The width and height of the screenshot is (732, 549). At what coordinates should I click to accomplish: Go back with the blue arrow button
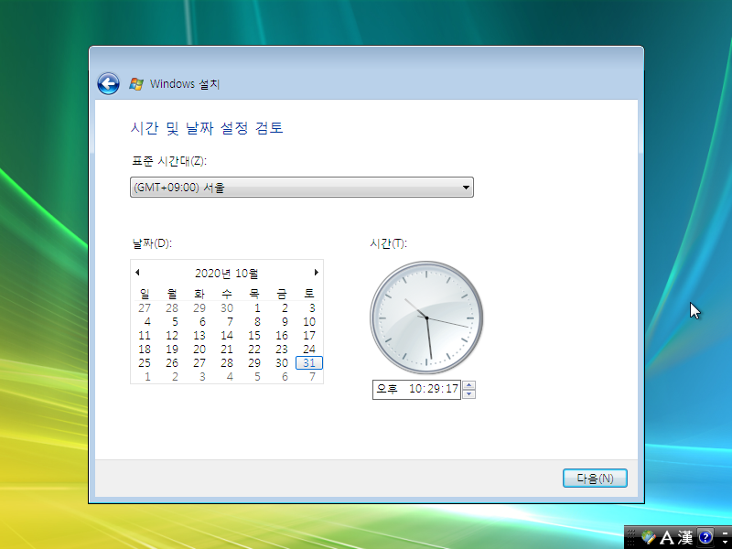(x=108, y=84)
